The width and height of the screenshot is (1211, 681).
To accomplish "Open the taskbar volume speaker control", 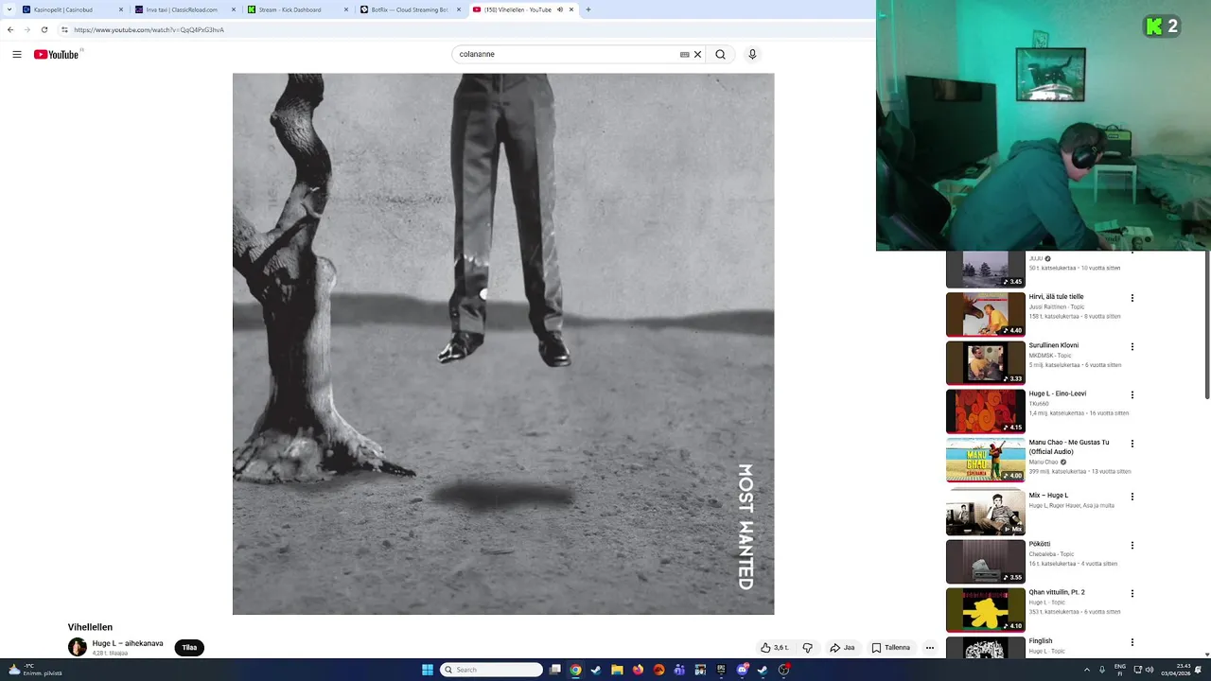I will point(1150,670).
